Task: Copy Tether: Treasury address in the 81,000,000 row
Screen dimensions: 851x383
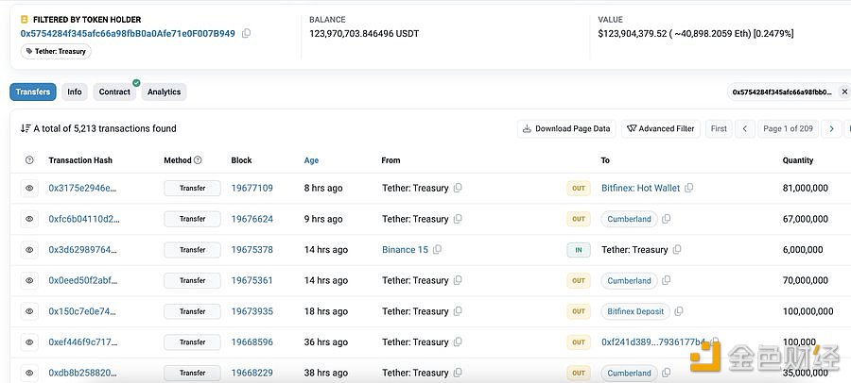Action: 458,188
